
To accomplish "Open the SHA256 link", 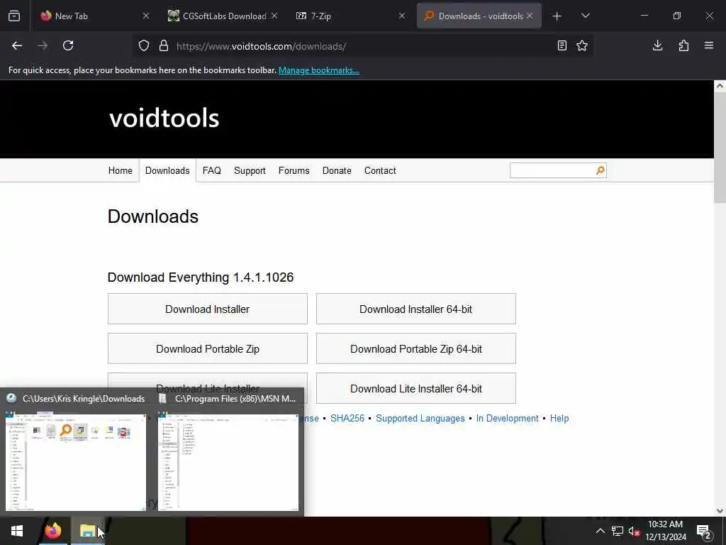I will [x=347, y=418].
